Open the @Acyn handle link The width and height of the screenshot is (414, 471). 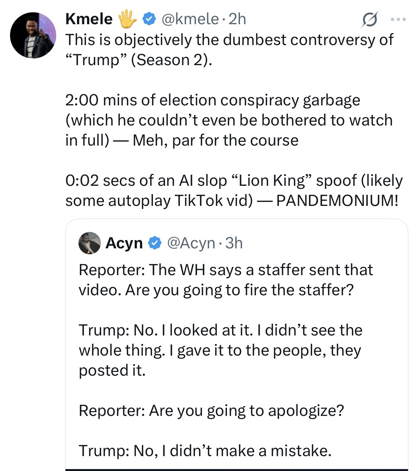[x=191, y=243]
